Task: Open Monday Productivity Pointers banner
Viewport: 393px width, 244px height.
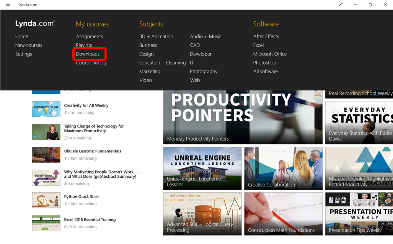Action: click(243, 117)
